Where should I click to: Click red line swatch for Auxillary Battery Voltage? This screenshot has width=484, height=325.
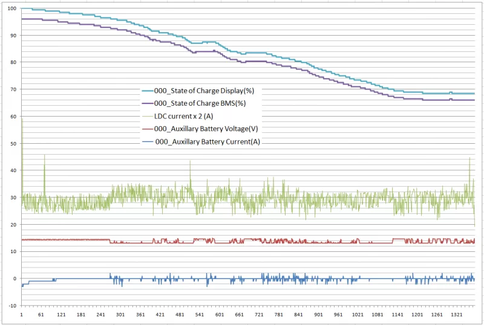[x=147, y=129]
